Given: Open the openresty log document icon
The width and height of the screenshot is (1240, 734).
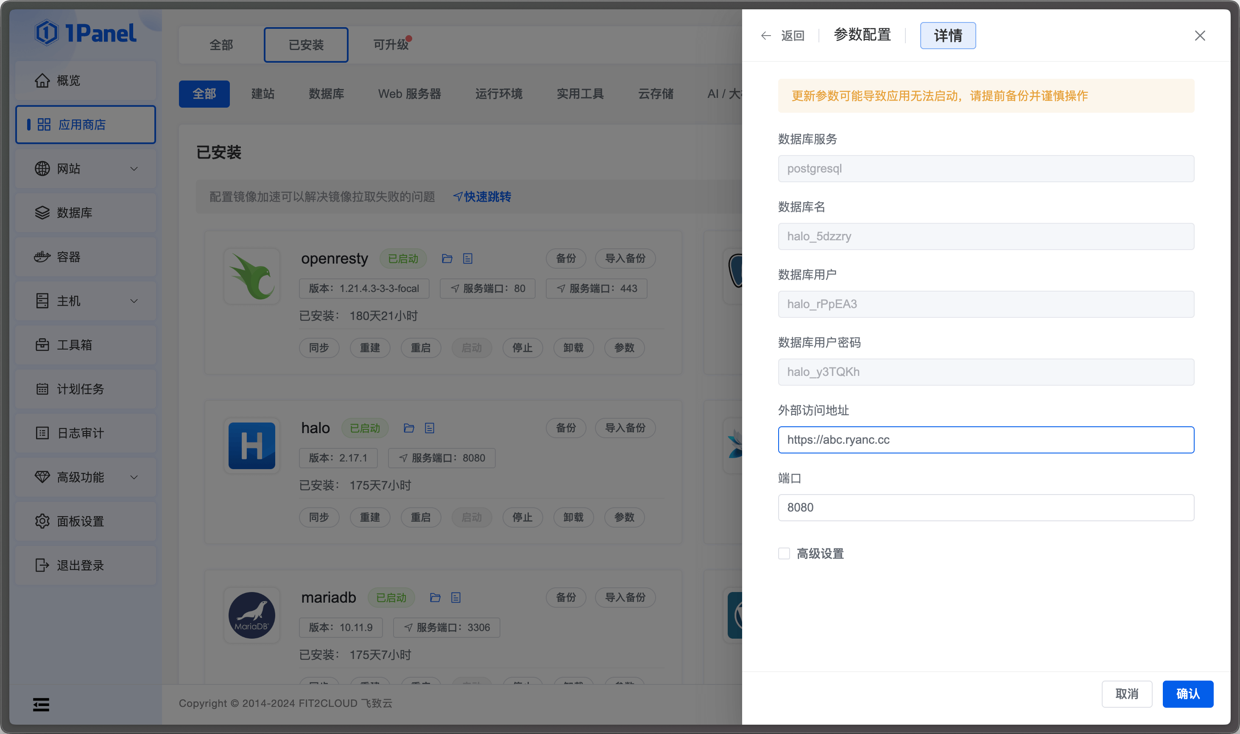Looking at the screenshot, I should [x=468, y=259].
